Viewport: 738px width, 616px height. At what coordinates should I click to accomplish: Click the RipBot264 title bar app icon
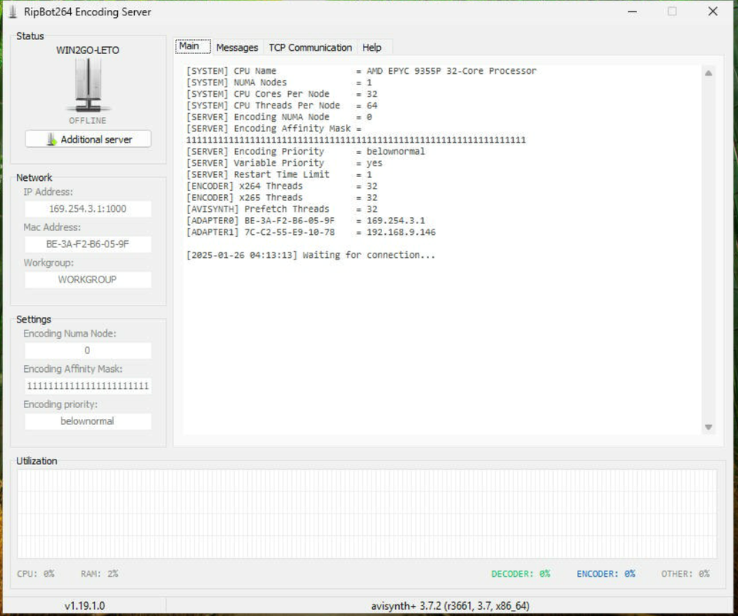click(x=12, y=12)
